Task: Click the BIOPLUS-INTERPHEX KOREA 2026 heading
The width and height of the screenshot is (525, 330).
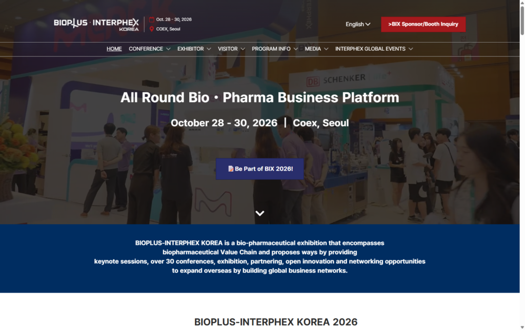Action: point(276,322)
